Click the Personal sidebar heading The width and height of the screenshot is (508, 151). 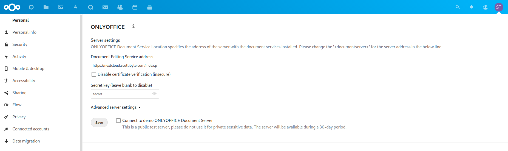(x=21, y=20)
